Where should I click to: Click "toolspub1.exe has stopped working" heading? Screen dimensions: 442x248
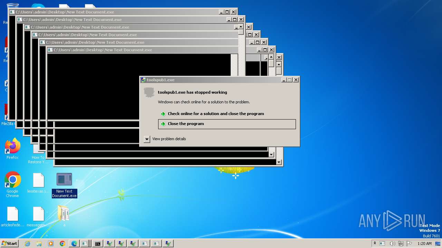192,92
